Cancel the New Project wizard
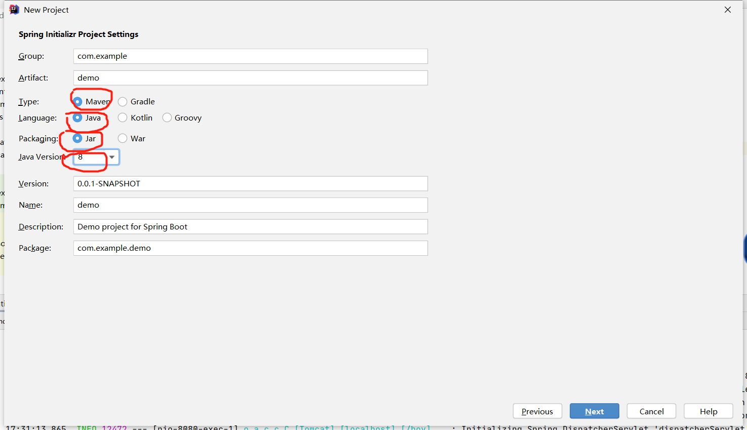Image resolution: width=747 pixels, height=430 pixels. [651, 411]
